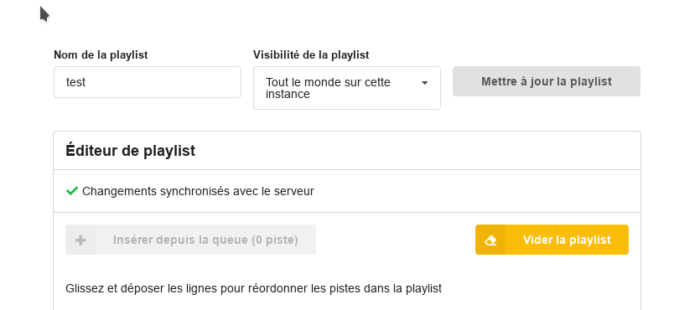This screenshot has height=310, width=695.
Task: Click the green synchronized checkmark icon
Action: [72, 191]
